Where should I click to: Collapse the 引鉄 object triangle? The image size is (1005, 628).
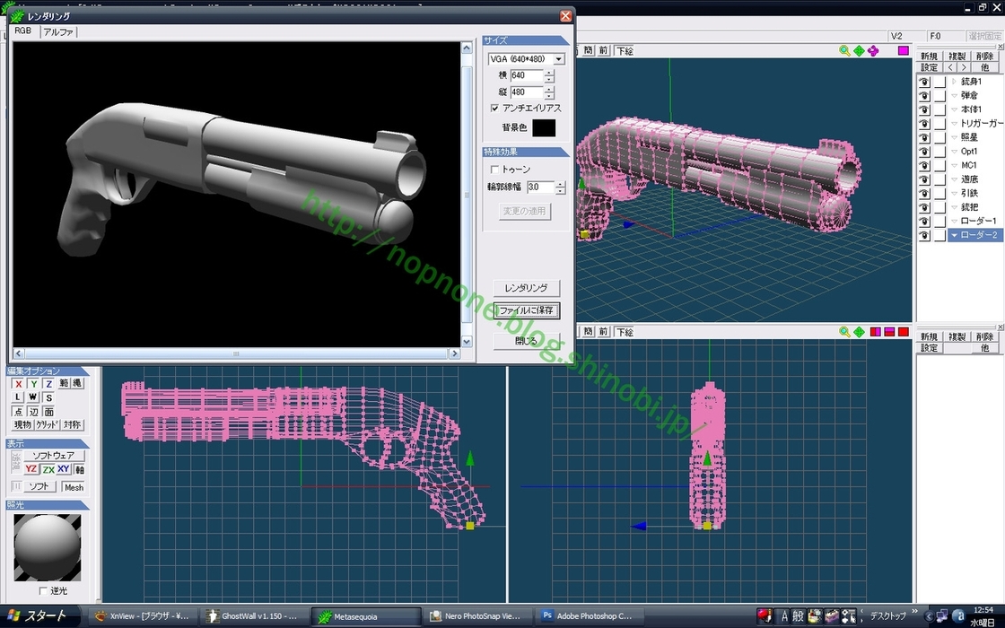(x=954, y=194)
